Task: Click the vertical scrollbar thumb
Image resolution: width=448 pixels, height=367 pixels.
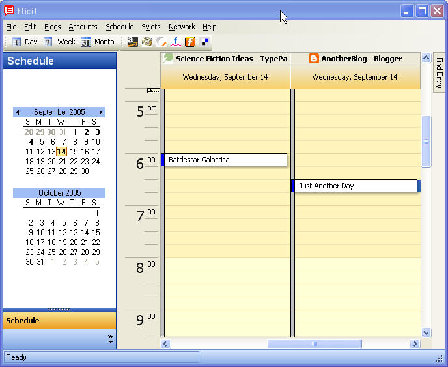Action: coord(426,141)
